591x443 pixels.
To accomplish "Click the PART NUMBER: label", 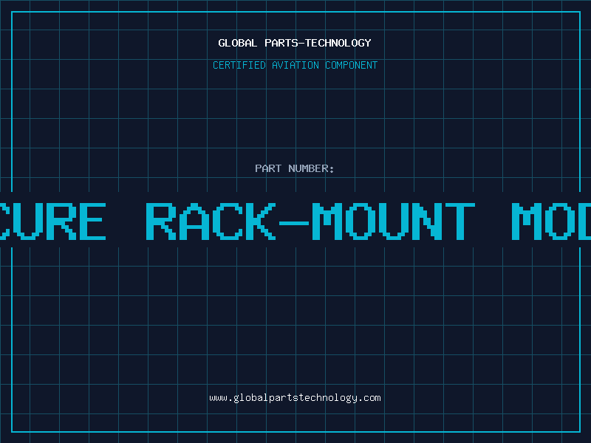I will (x=295, y=168).
